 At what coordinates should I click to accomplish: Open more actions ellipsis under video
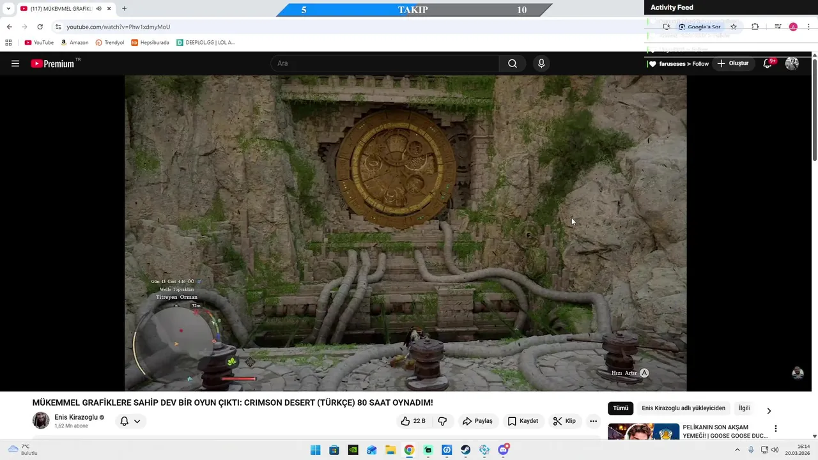tap(593, 421)
